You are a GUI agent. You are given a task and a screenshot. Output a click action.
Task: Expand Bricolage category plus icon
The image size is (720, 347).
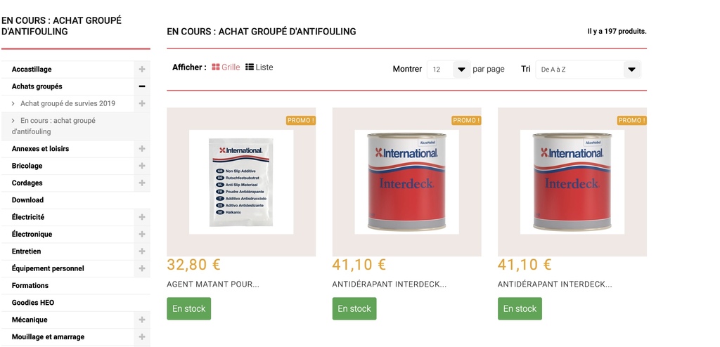[x=142, y=166]
